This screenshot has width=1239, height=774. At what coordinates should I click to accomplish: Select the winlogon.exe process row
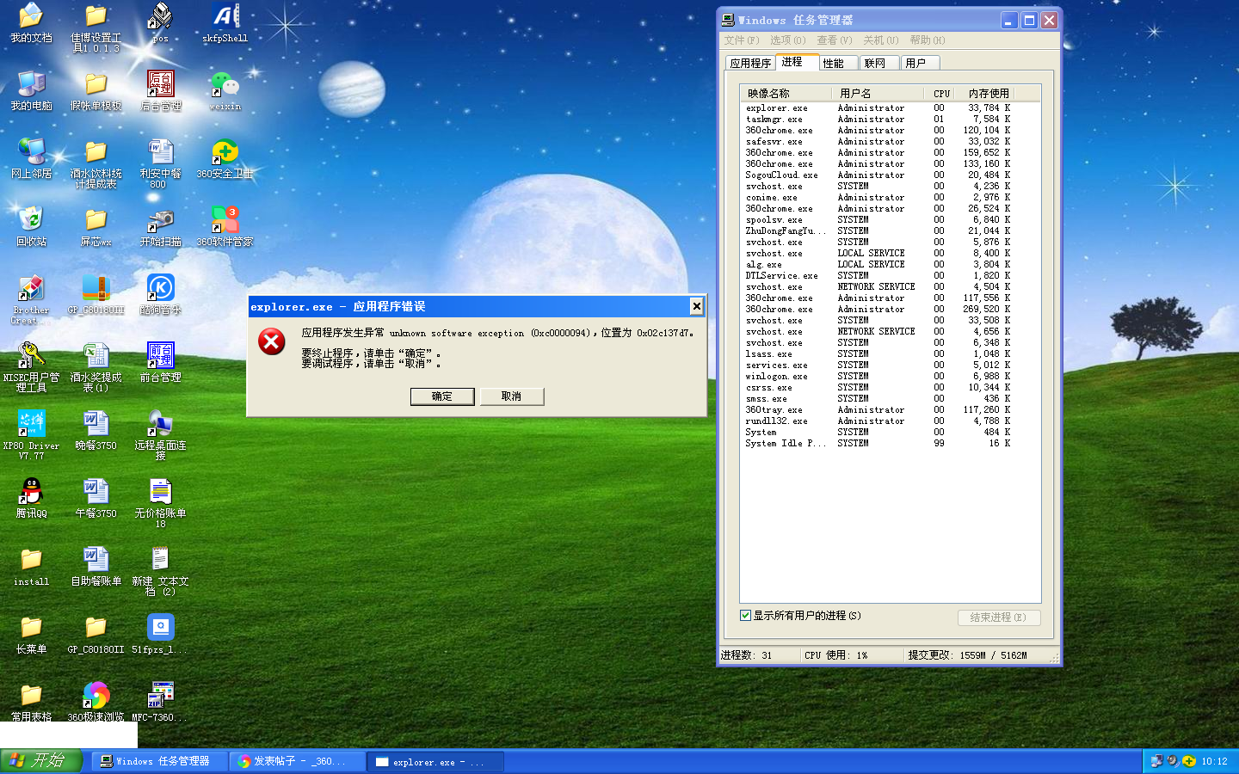[891, 377]
